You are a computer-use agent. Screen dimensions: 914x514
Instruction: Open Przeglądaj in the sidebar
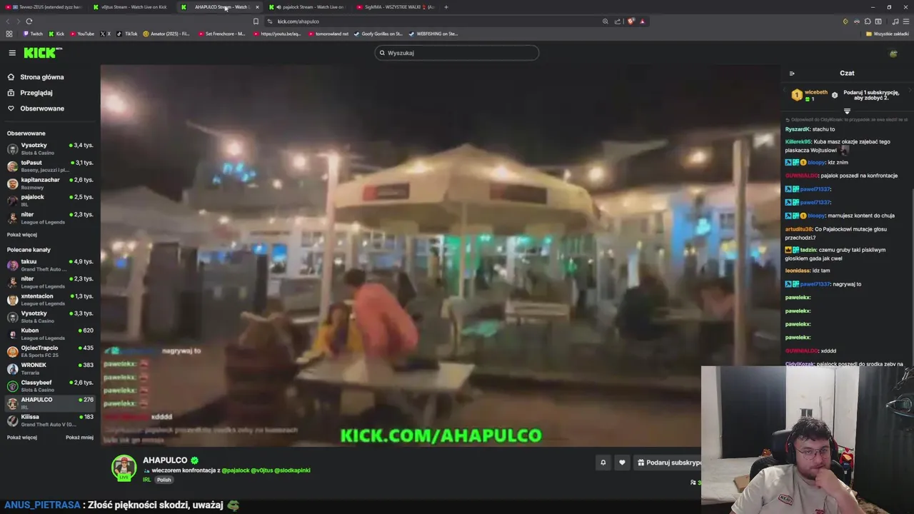(36, 93)
